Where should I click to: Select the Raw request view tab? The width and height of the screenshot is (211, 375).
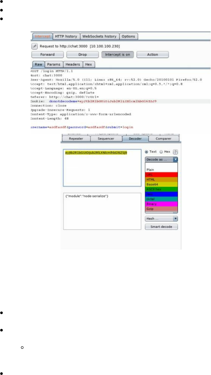click(38, 64)
